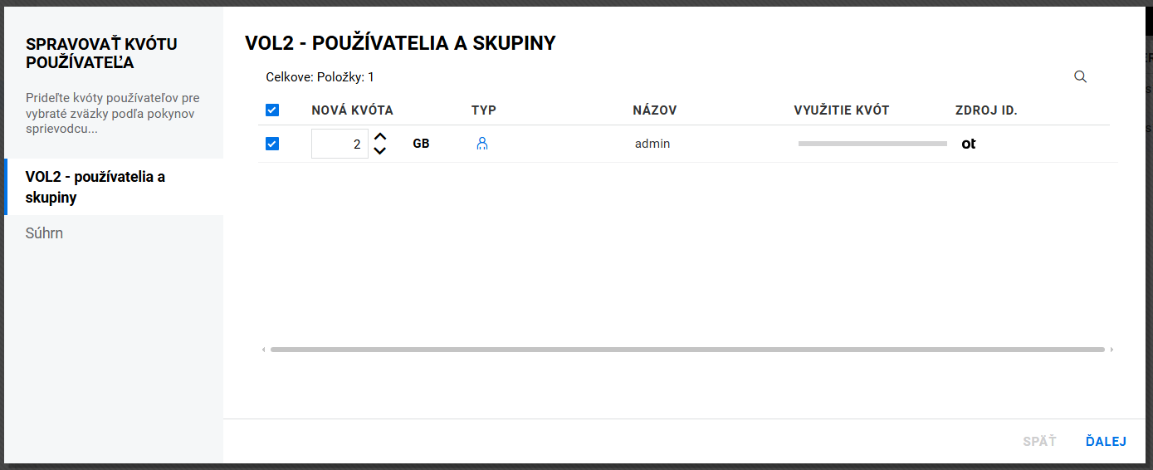Image resolution: width=1153 pixels, height=470 pixels.
Task: Go to the Súhrn step in sidebar
Action: 45,233
